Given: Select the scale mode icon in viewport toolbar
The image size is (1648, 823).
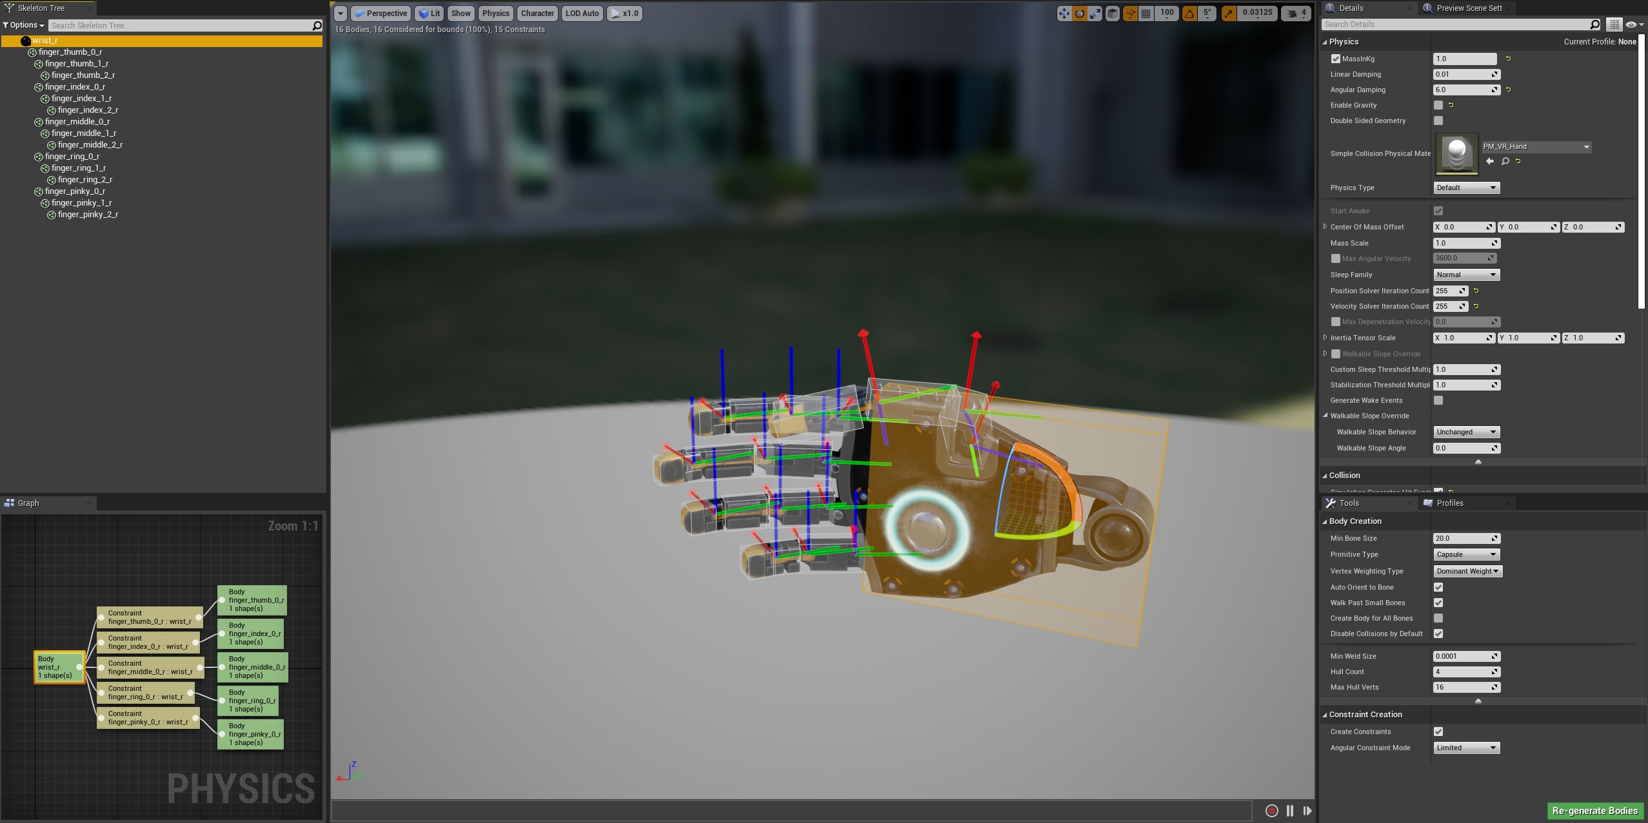Looking at the screenshot, I should (1095, 14).
